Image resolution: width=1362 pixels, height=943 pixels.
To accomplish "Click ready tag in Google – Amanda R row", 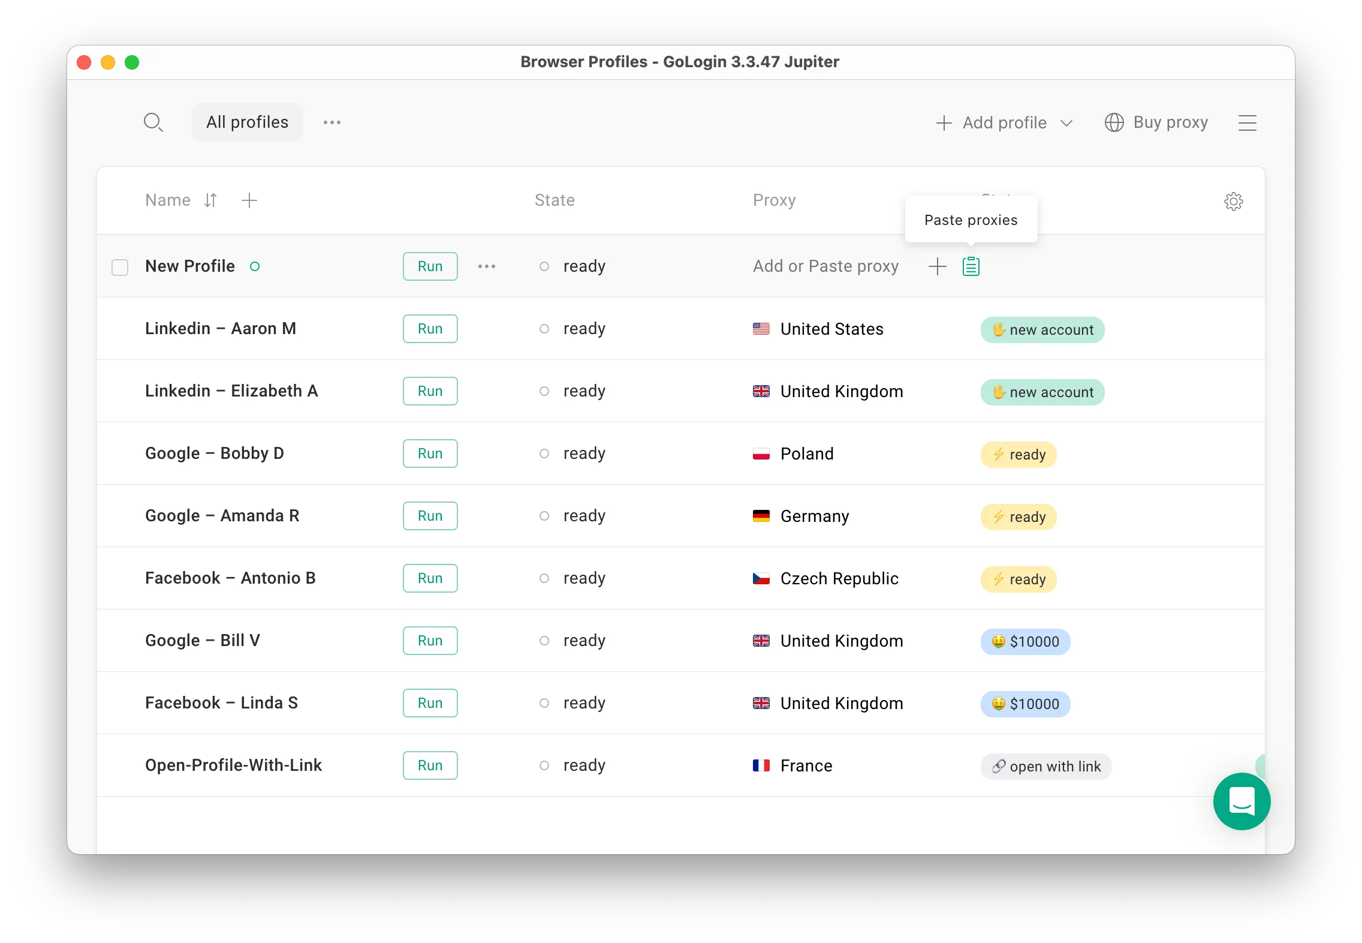I will point(1019,517).
